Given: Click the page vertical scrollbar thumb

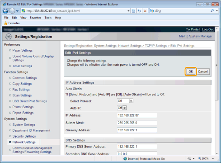Looking at the screenshot, I should coord(217,66).
